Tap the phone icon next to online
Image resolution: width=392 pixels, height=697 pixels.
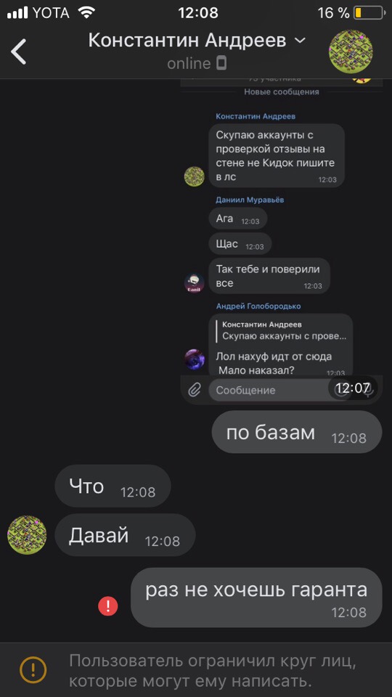[221, 64]
